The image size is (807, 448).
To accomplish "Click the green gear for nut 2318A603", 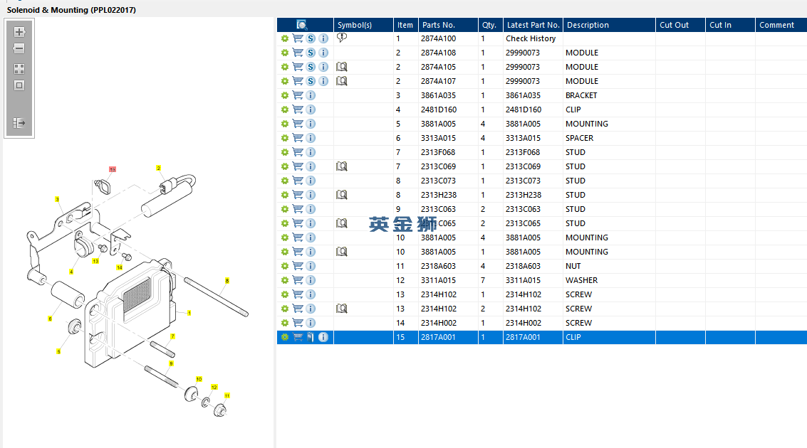I will (x=285, y=266).
